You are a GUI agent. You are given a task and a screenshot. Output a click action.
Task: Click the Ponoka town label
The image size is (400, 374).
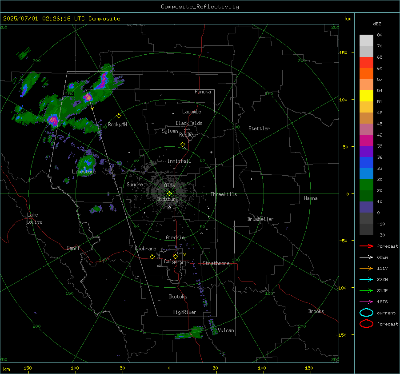tap(203, 92)
